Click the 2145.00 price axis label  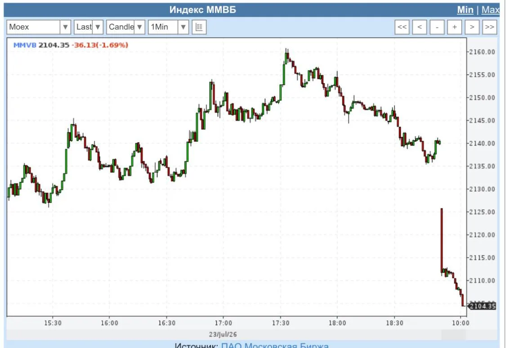[x=482, y=120]
